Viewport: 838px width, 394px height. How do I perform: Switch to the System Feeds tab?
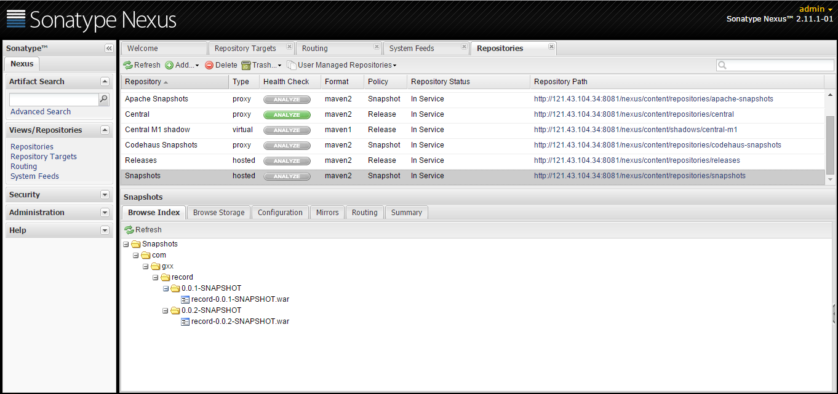click(426, 49)
